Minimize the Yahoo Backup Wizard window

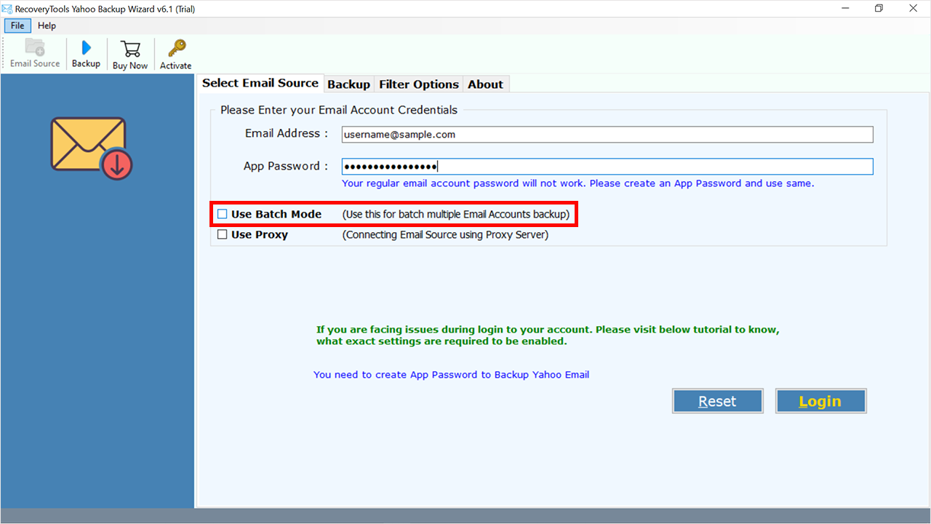coord(846,9)
